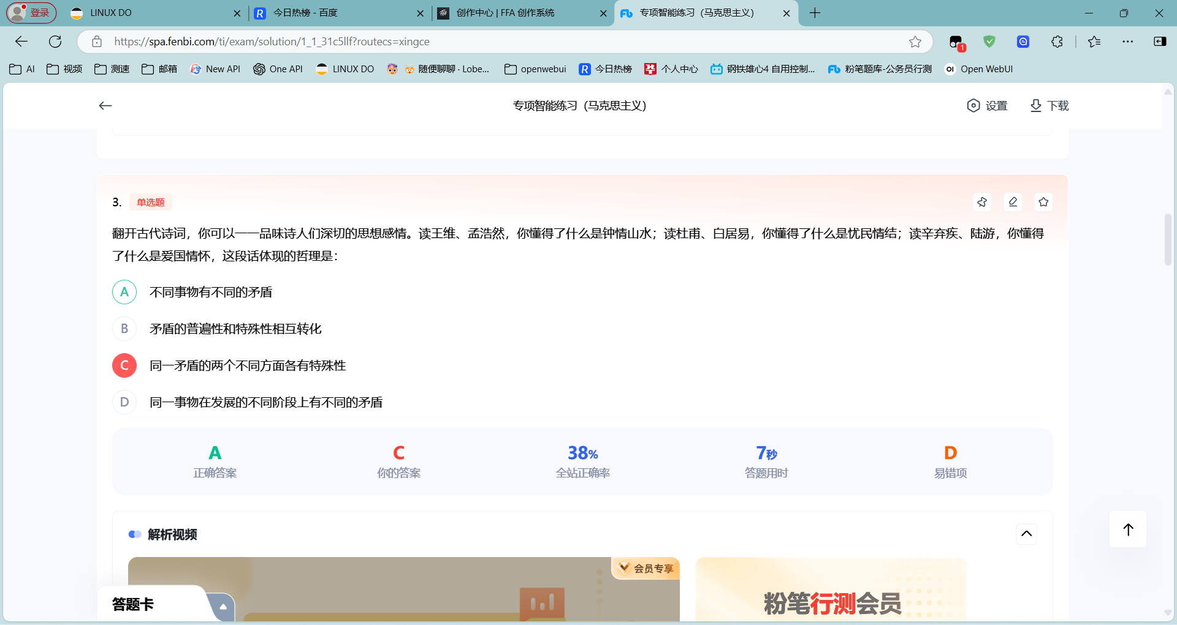Open browser settings ellipsis menu

(x=1128, y=42)
